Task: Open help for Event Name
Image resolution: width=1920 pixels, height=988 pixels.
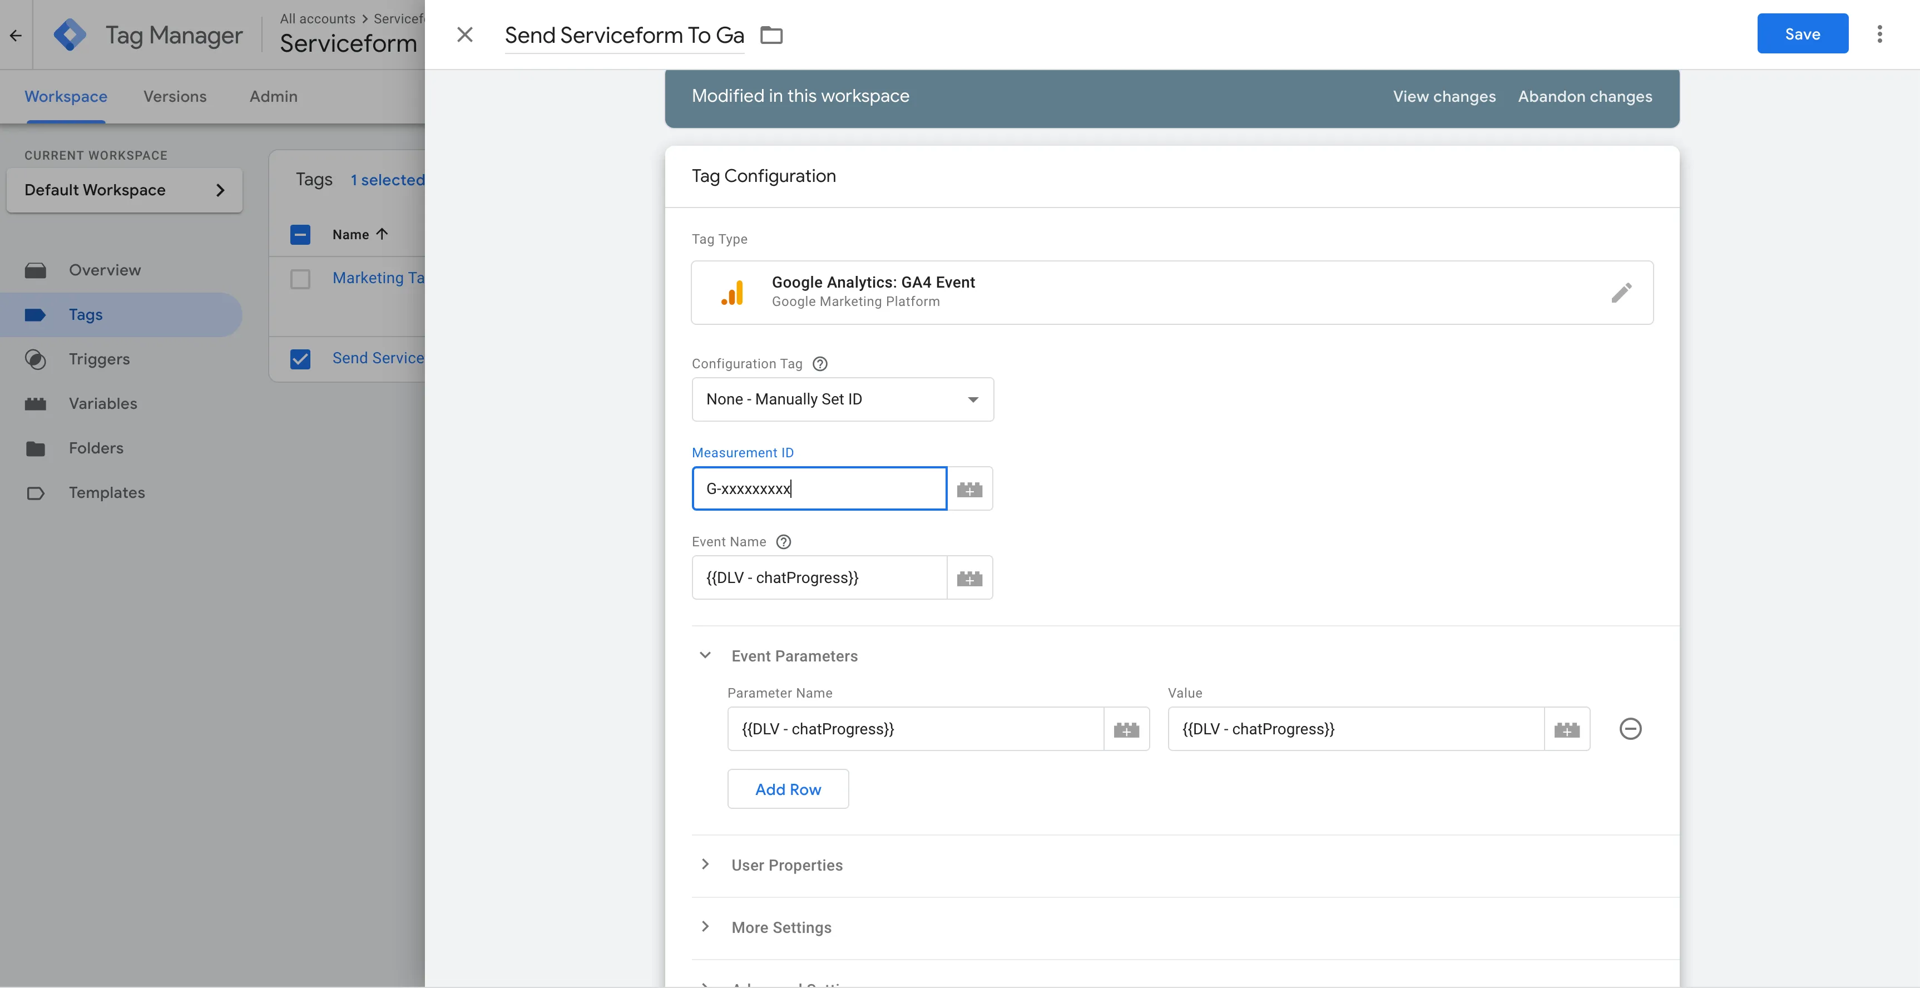Action: pos(783,542)
